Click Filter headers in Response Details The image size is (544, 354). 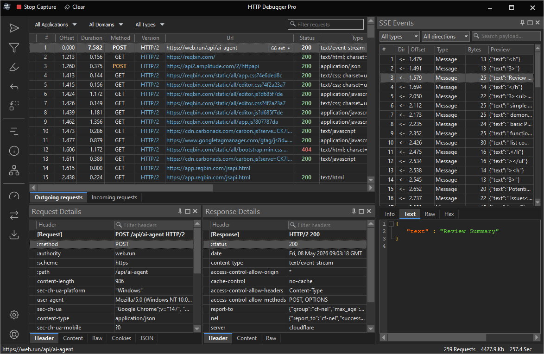click(328, 225)
